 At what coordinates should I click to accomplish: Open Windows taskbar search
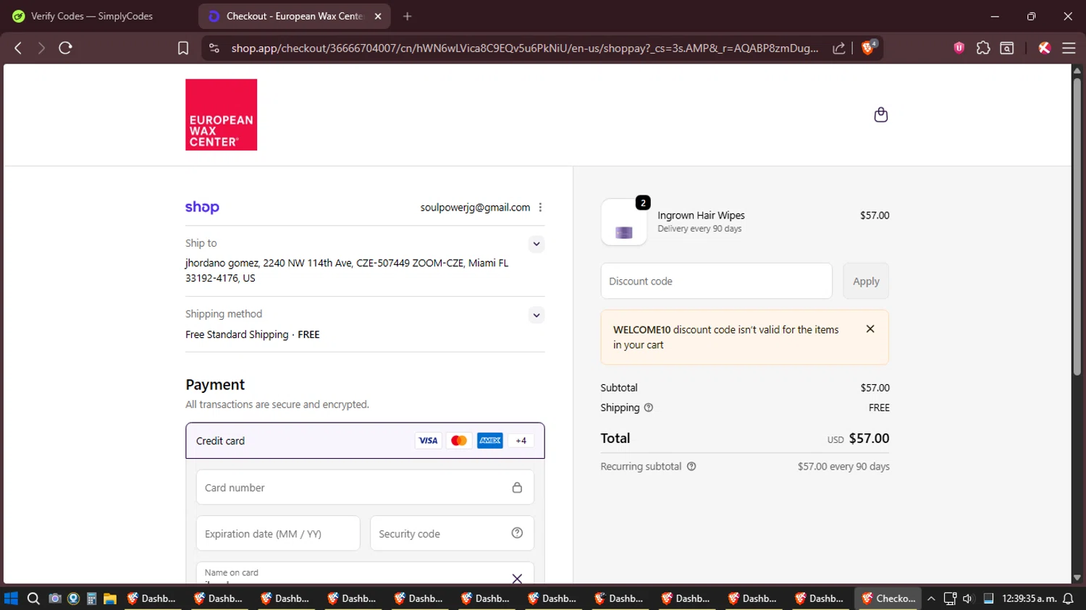(33, 598)
